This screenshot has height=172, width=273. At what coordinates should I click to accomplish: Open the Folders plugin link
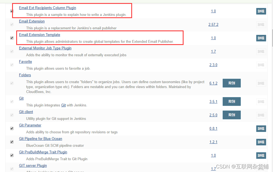tap(25, 75)
